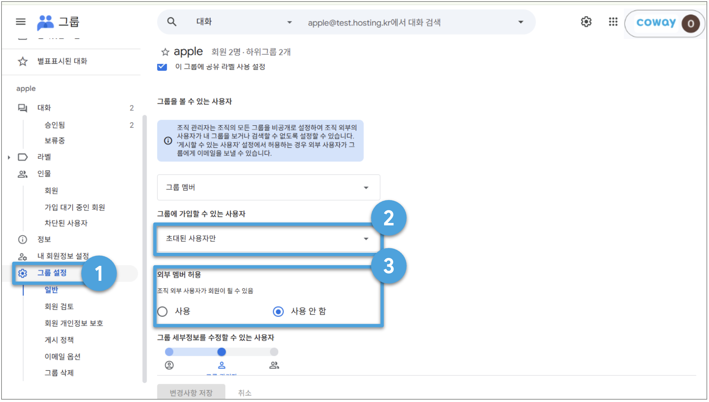
Task: Star the apple group
Action: coord(165,52)
